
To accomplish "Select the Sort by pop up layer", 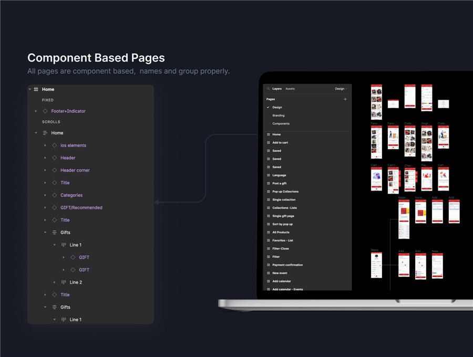I will (x=283, y=224).
